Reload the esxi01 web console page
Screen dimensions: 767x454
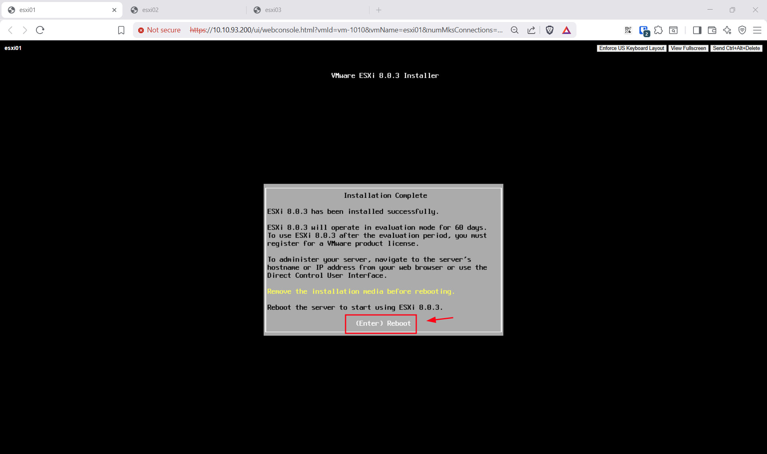point(40,30)
